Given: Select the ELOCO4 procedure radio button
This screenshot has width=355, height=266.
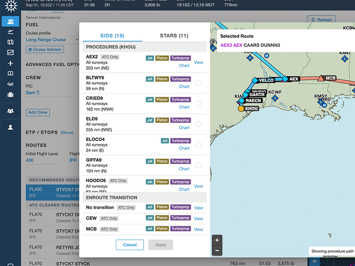Looking at the screenshot, I should coord(198,145).
